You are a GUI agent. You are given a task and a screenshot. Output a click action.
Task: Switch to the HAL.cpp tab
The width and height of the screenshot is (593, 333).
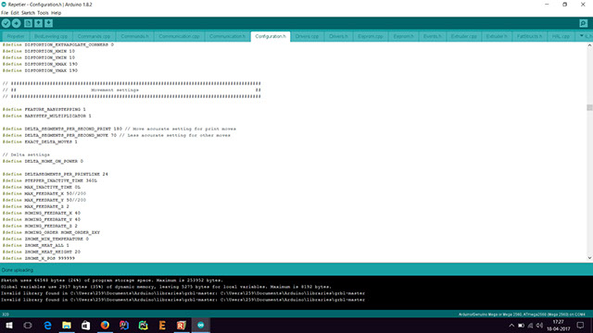pyautogui.click(x=561, y=37)
